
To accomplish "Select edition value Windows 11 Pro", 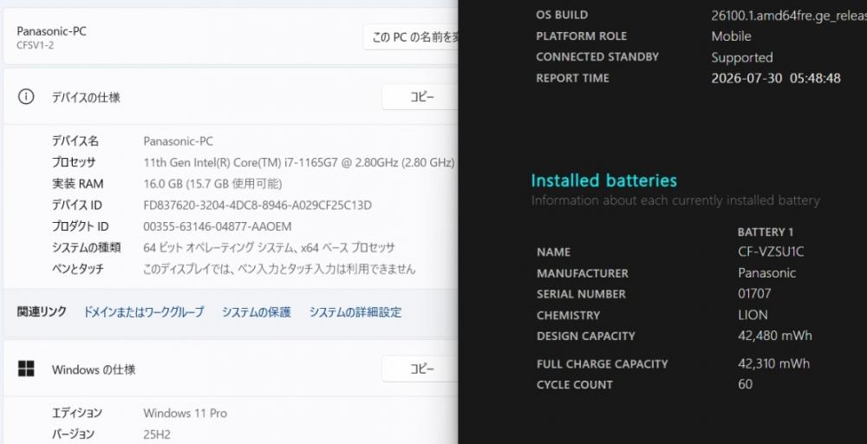I will [186, 413].
